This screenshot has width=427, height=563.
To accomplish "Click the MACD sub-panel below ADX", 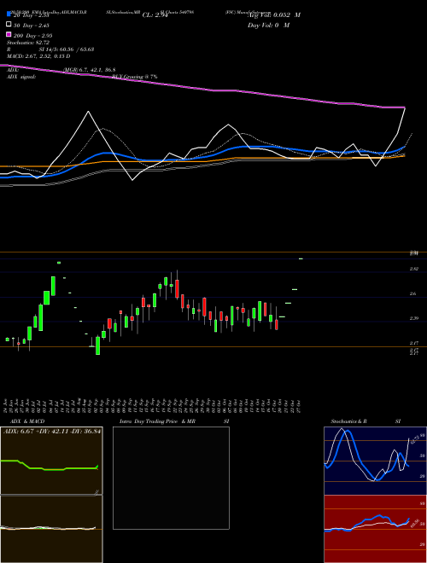I will (x=51, y=529).
